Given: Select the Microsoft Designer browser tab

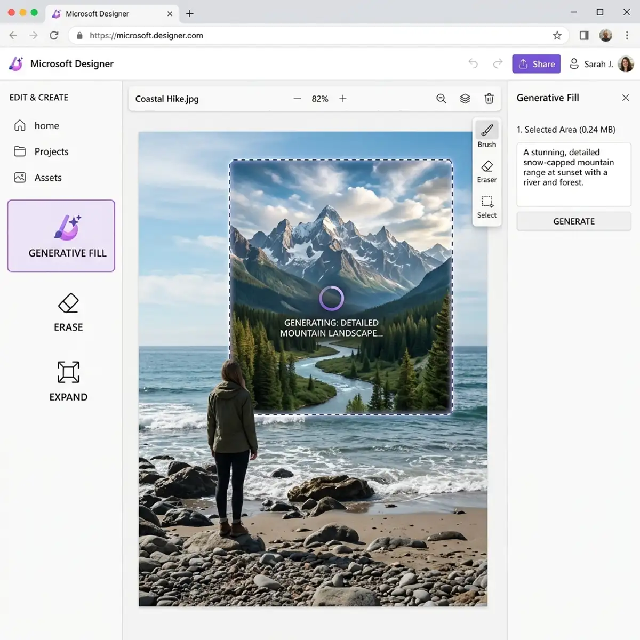Looking at the screenshot, I should pos(112,13).
